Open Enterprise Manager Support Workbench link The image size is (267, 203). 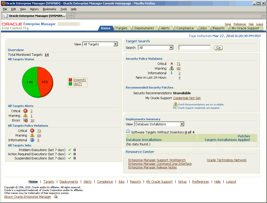[157, 160]
